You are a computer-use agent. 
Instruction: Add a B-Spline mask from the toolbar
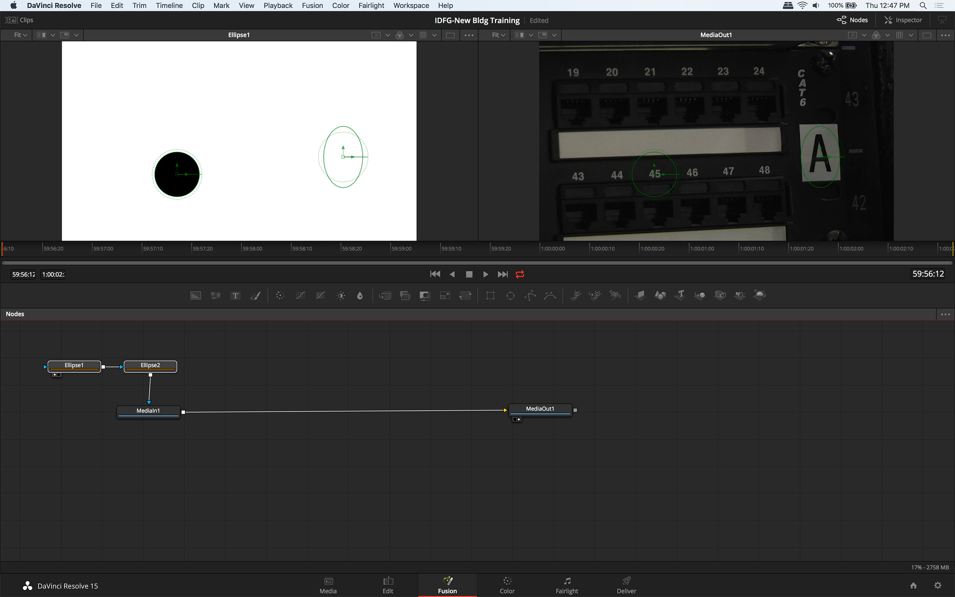click(x=550, y=295)
